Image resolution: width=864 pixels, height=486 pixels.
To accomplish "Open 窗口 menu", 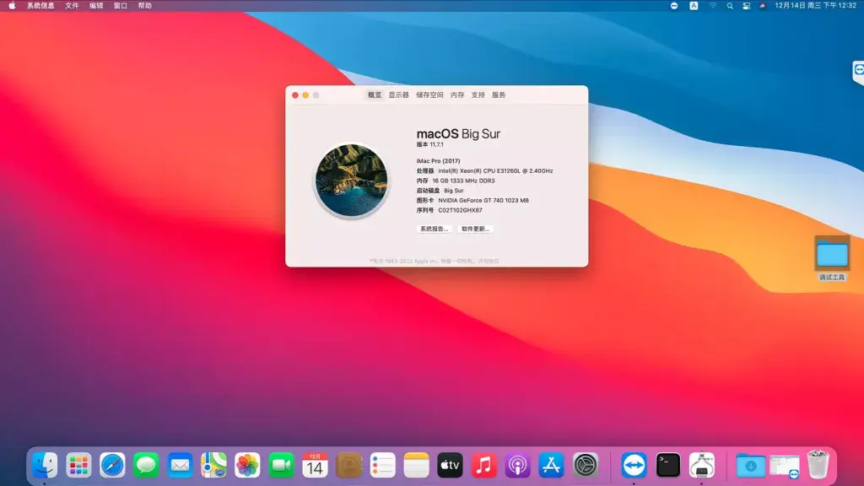I will coord(120,6).
